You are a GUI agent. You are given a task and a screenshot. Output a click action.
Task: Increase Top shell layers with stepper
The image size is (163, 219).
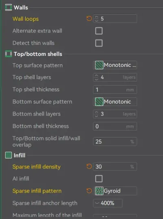[97, 75]
